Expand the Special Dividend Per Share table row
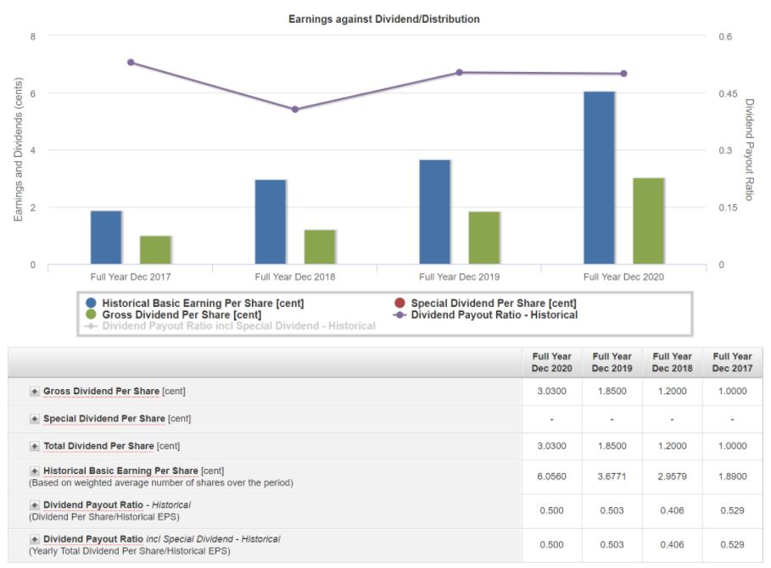771x568 pixels. point(35,419)
